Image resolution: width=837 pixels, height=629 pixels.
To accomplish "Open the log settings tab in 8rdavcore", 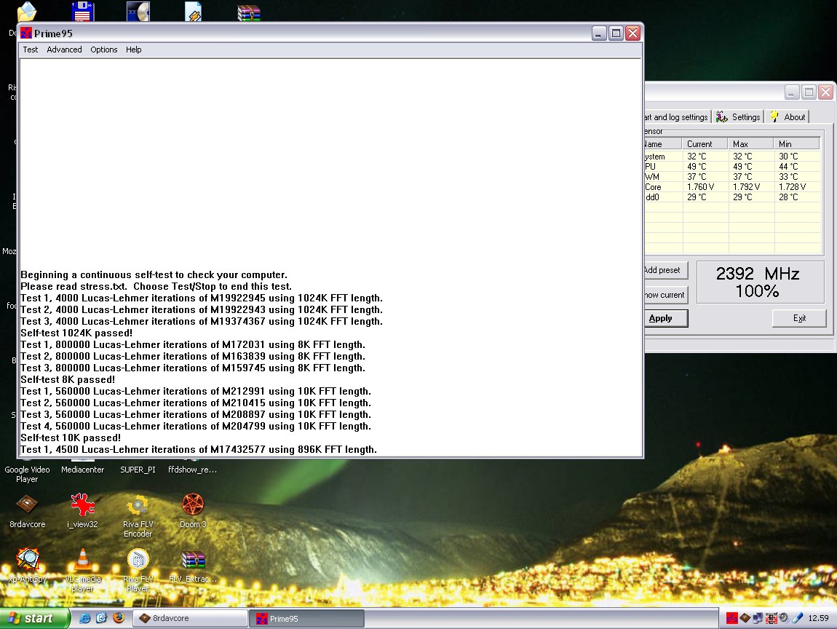I will tap(677, 117).
